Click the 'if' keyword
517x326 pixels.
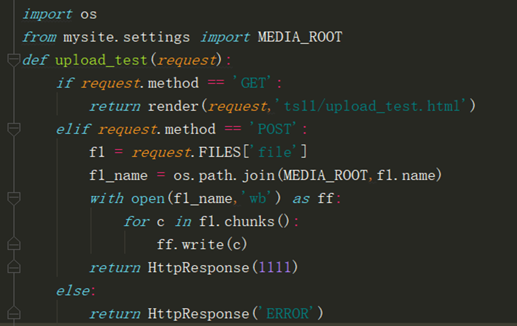coord(65,83)
